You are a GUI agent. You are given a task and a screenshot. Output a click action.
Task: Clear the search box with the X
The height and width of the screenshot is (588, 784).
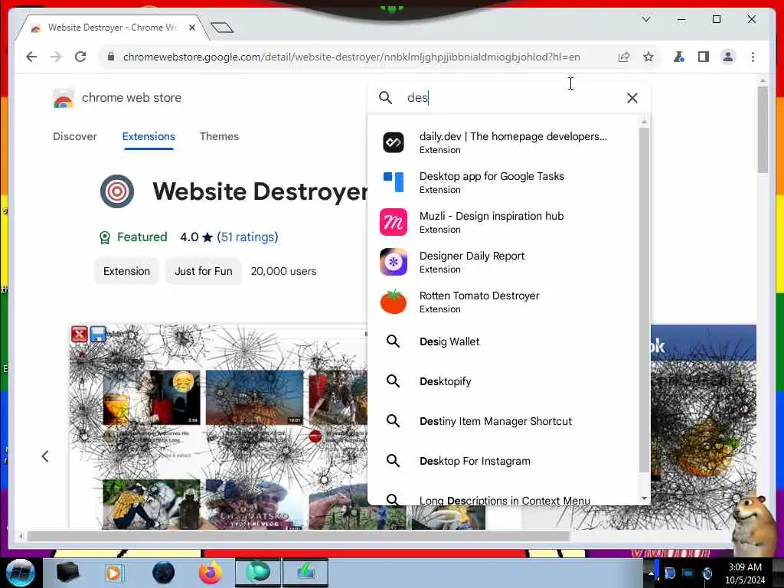tap(632, 98)
